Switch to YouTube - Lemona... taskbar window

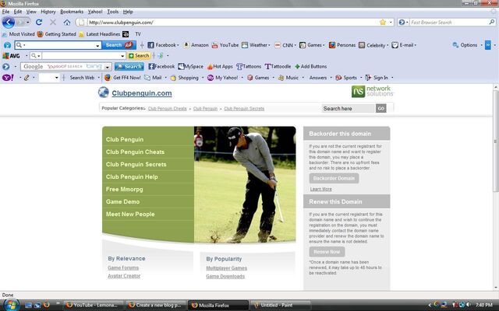[x=94, y=305]
